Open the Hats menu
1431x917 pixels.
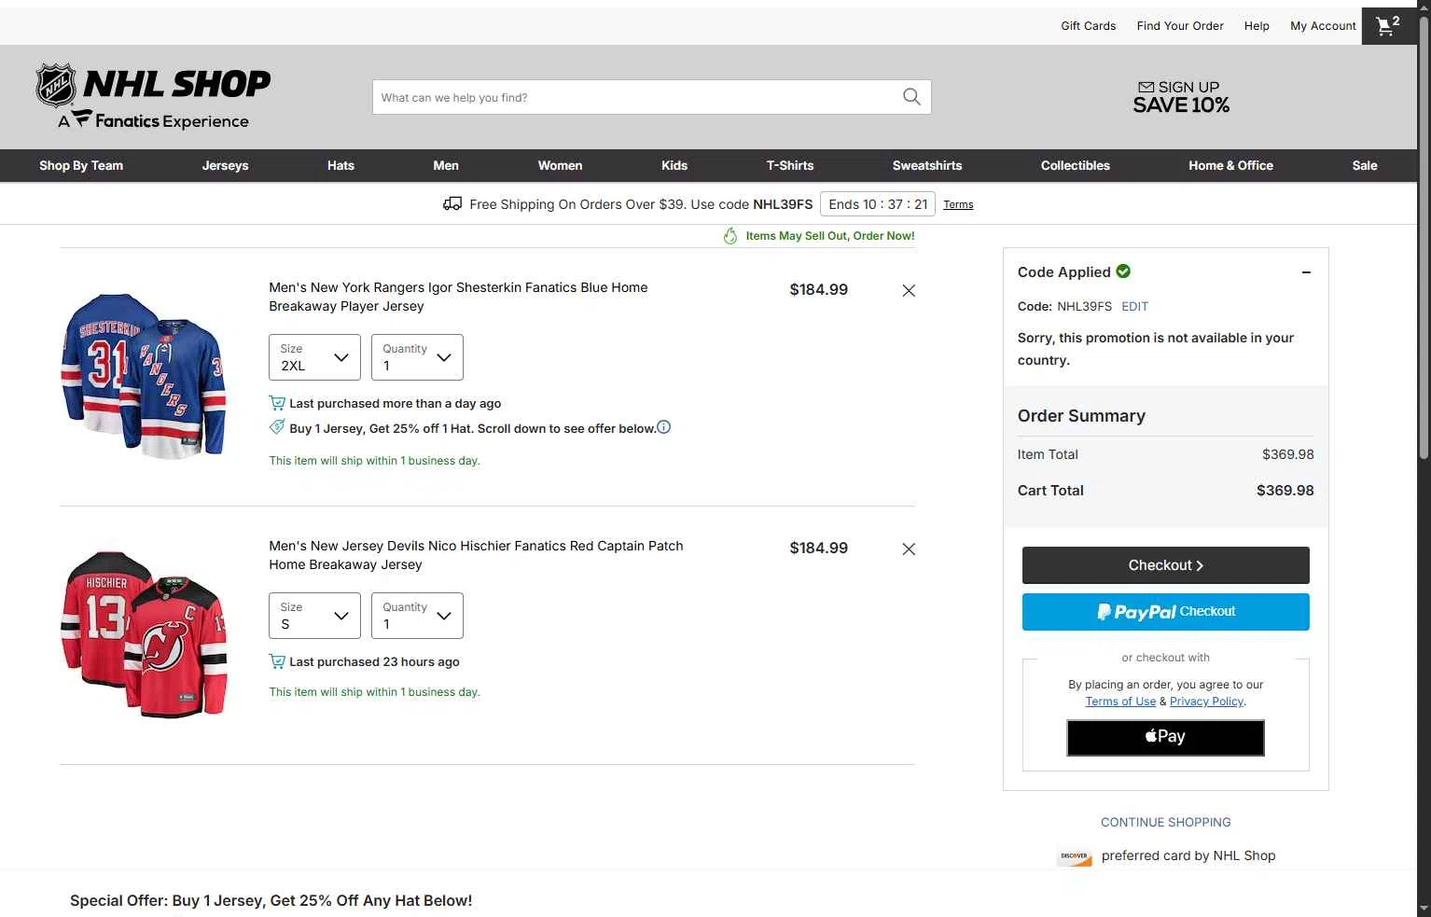pos(340,165)
